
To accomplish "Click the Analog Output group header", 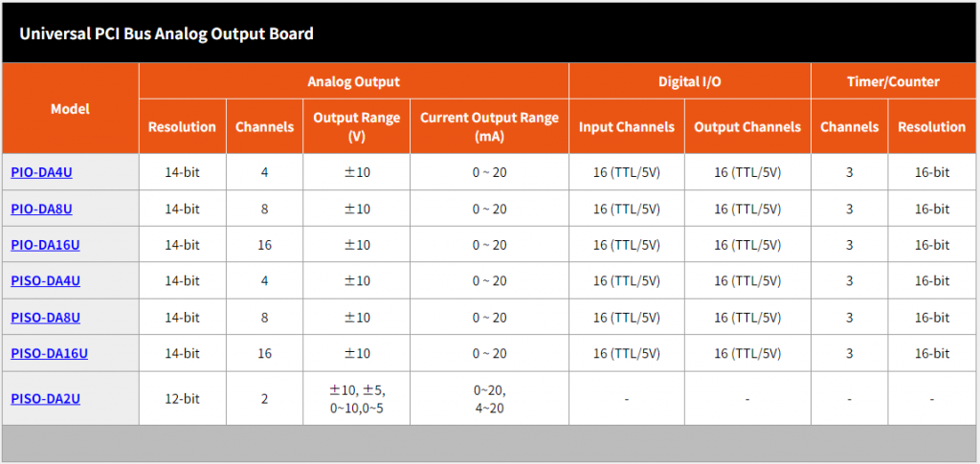I will 353,81.
